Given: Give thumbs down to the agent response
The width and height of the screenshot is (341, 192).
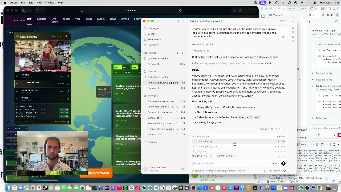Looking at the screenshot, I should click(x=276, y=129).
